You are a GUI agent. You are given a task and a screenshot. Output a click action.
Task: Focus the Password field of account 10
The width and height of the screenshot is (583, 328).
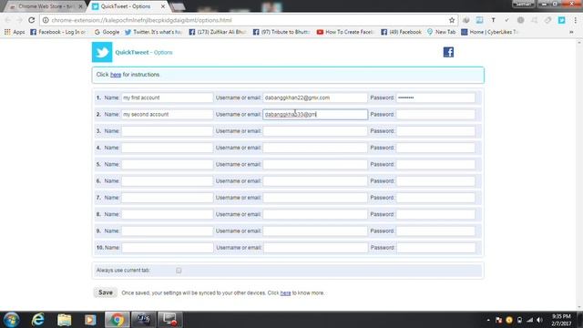coord(435,248)
